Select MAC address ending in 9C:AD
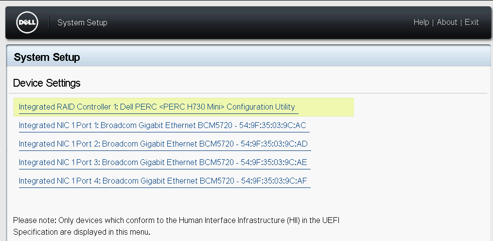Image resolution: width=493 pixels, height=241 pixels. [274, 144]
